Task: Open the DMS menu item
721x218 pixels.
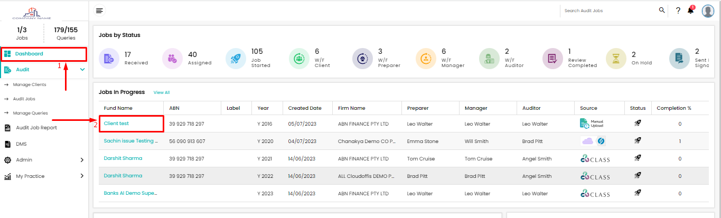Action: coord(21,144)
